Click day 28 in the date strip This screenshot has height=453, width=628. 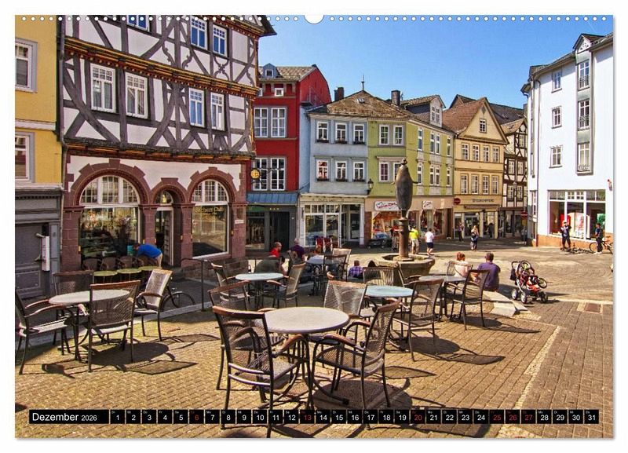click(x=543, y=417)
